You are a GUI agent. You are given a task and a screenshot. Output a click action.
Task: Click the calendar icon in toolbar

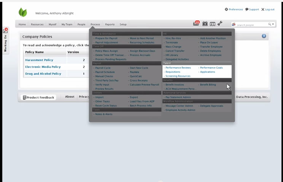pyautogui.click(x=205, y=24)
